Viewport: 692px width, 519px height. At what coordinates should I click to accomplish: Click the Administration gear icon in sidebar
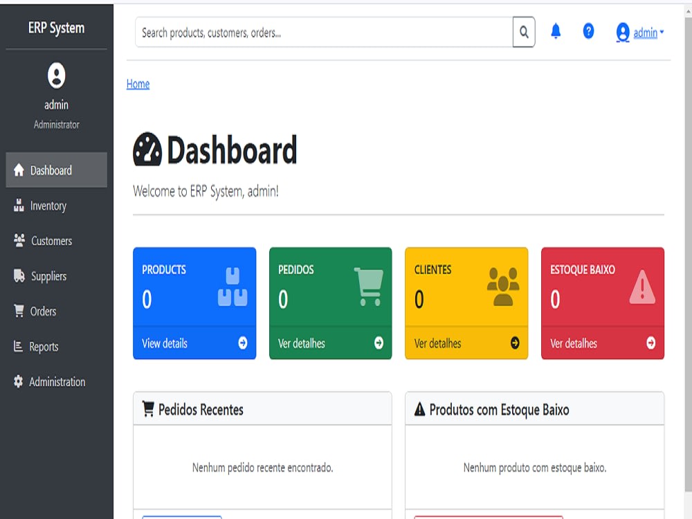click(18, 381)
